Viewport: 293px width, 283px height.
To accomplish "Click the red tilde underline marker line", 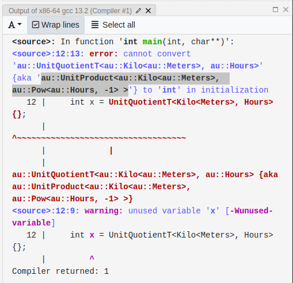I will pos(99,138).
